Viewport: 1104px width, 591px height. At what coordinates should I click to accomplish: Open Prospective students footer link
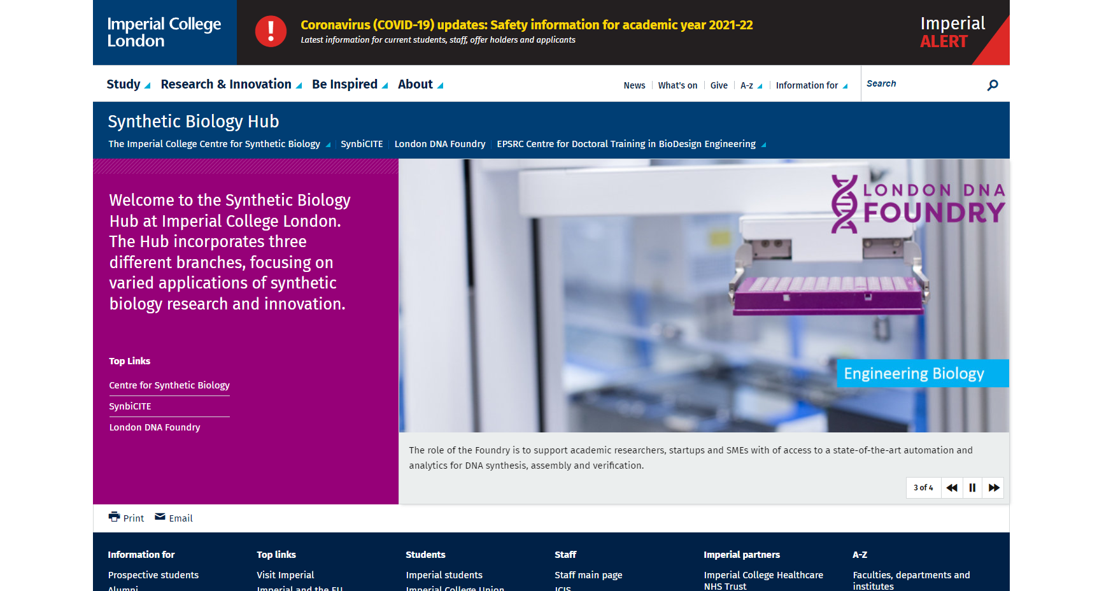(x=153, y=575)
